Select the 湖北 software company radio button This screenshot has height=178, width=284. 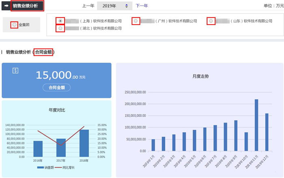pos(60,28)
